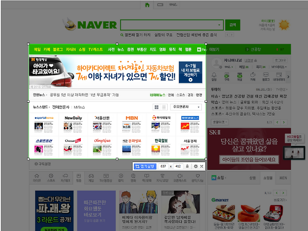308x231 pixels.
Task: Go to the home tab icon at top
Action: (x=147, y=5)
